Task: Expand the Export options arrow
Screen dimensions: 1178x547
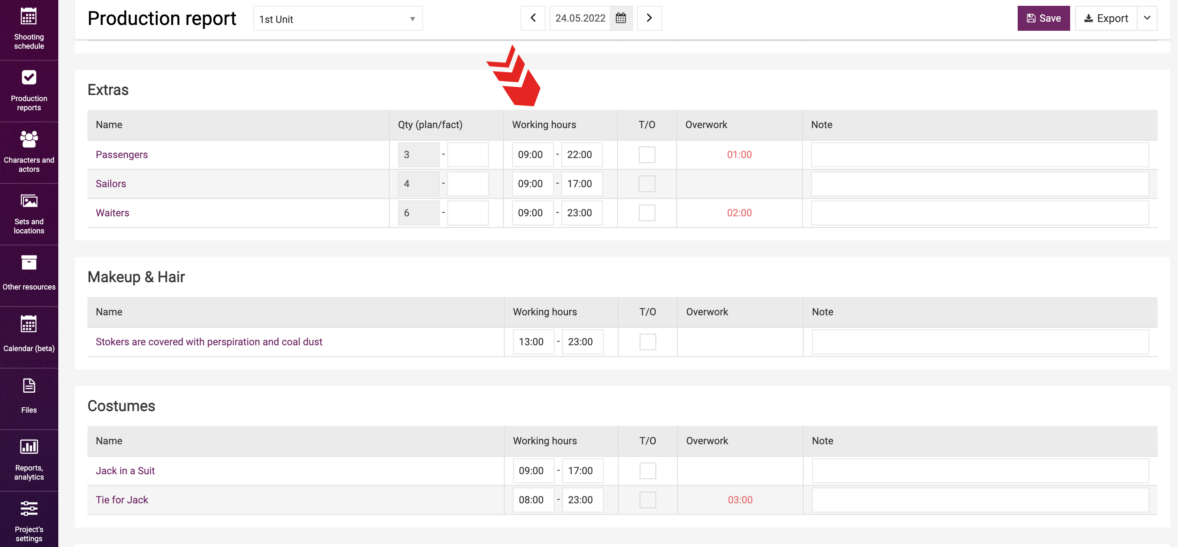Action: (1147, 18)
